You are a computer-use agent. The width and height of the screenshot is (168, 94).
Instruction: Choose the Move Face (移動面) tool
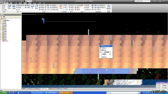53,5
